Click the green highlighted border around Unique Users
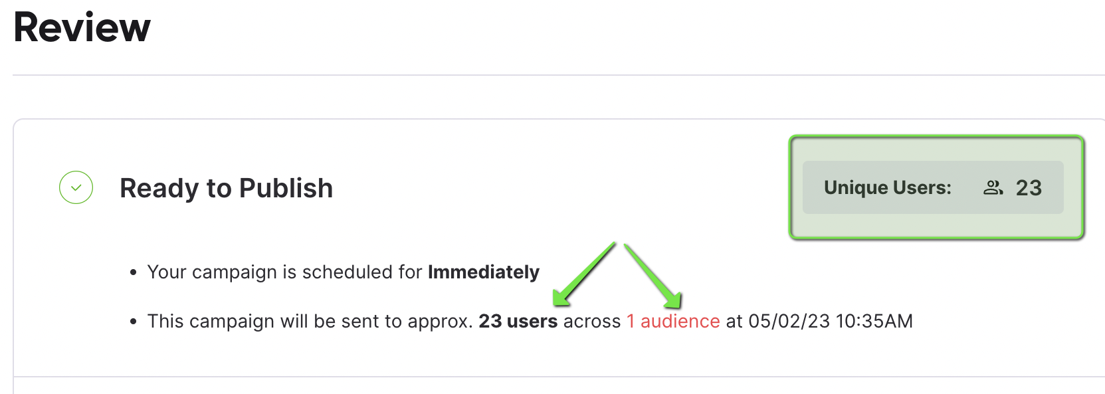 pos(936,138)
